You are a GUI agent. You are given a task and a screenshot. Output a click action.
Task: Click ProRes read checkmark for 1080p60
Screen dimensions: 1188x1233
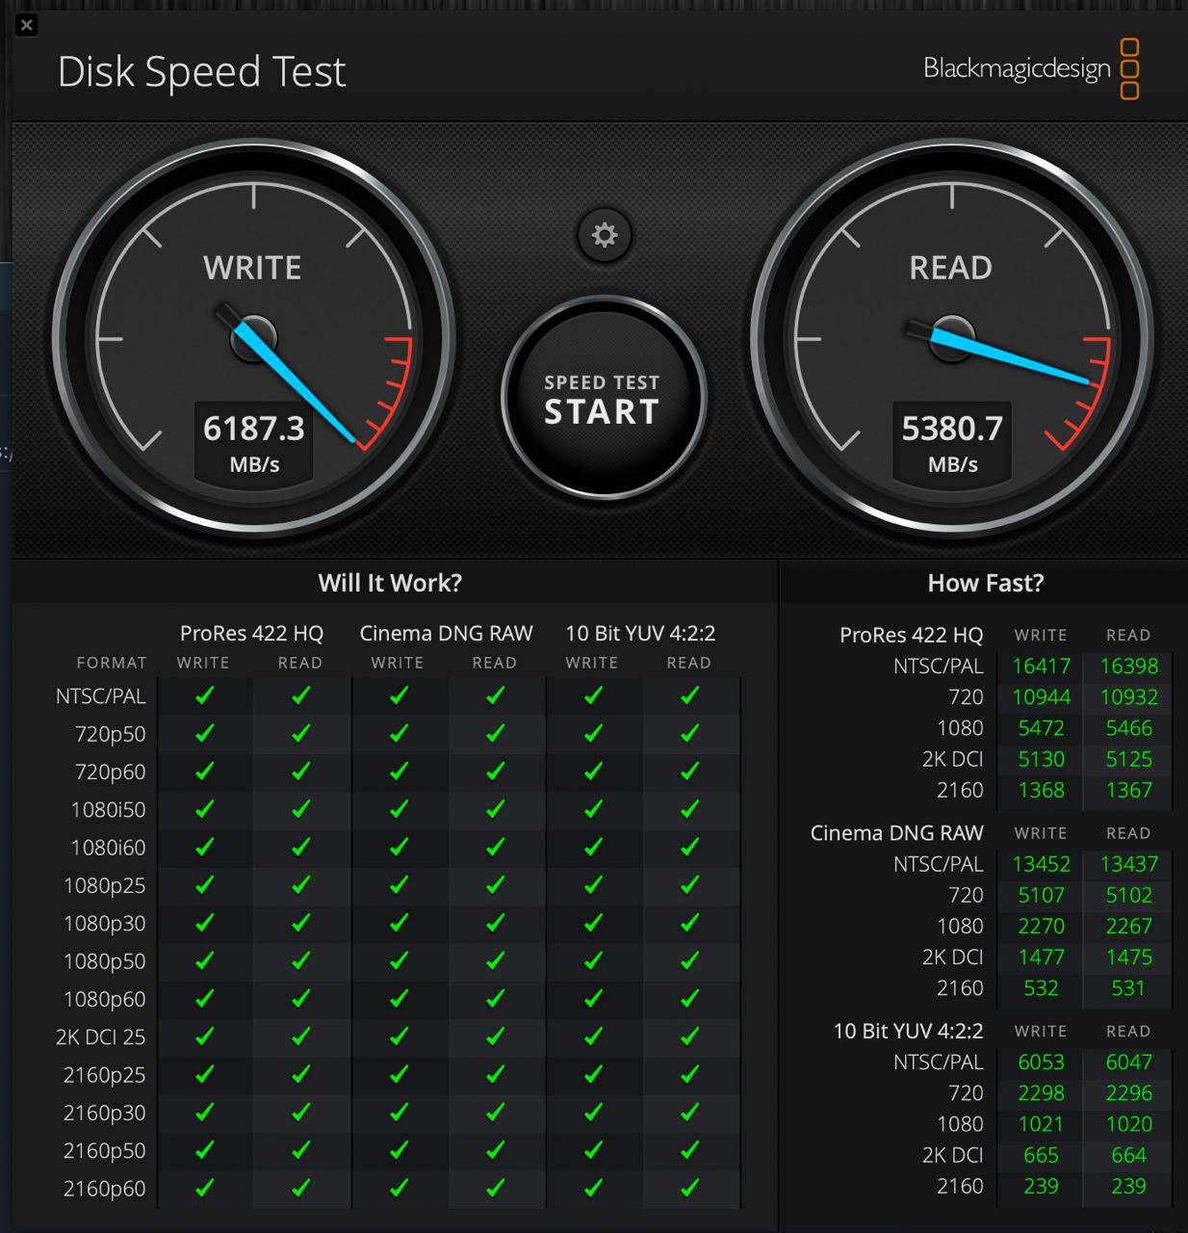(x=300, y=999)
